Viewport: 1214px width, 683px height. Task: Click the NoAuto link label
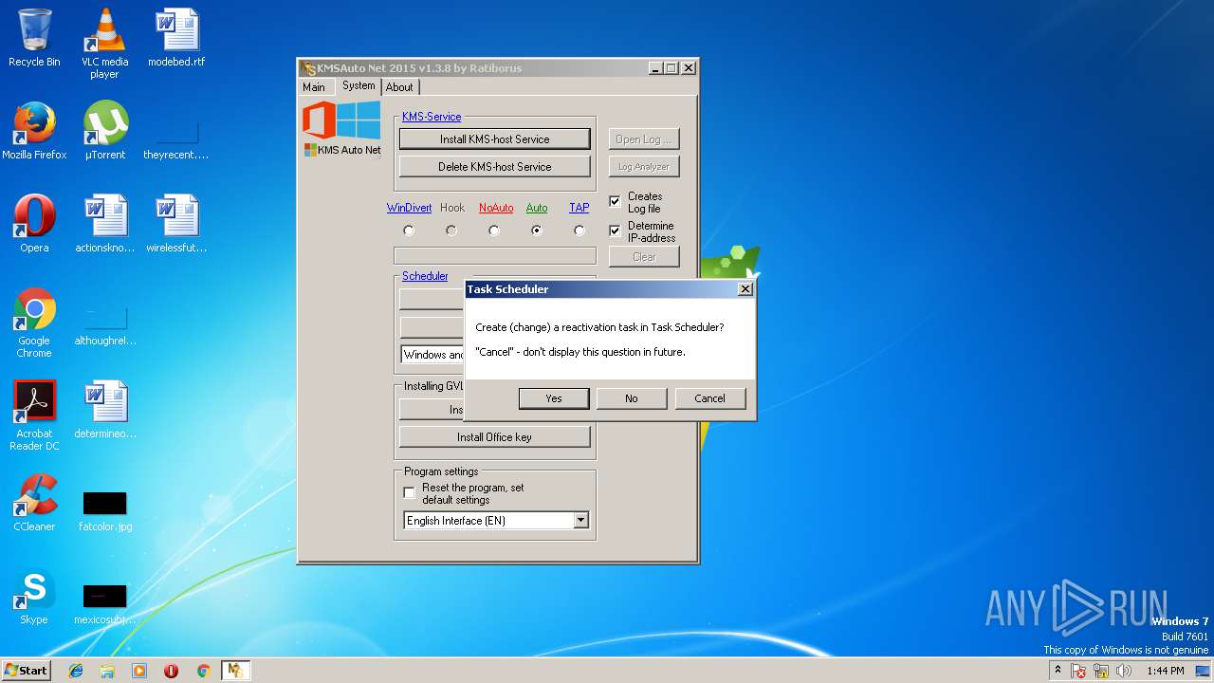496,208
